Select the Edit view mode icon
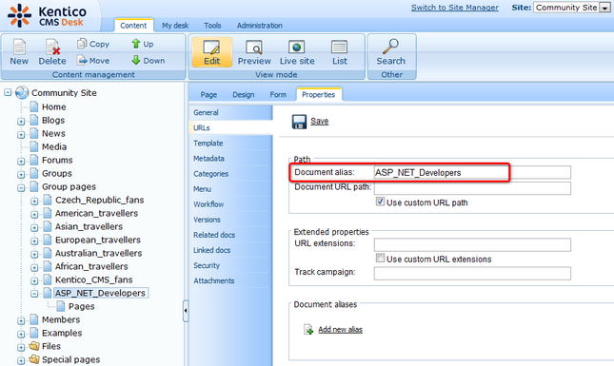The width and height of the screenshot is (614, 366). 211,48
